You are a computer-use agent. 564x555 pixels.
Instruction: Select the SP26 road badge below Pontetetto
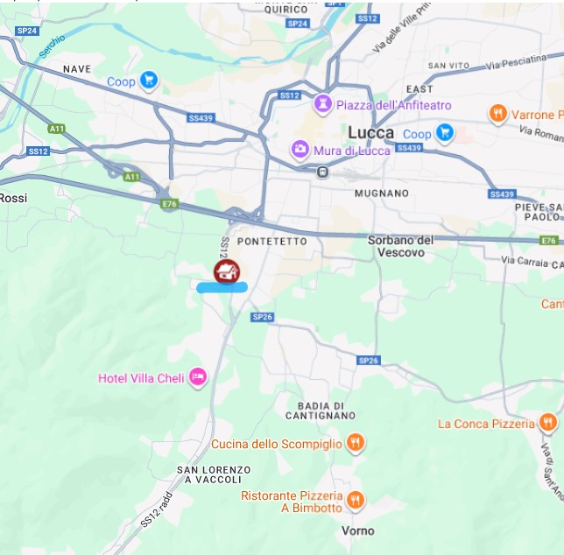(262, 317)
